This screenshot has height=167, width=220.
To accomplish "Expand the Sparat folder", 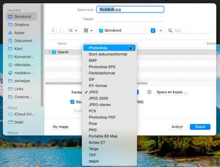I will [49, 52].
